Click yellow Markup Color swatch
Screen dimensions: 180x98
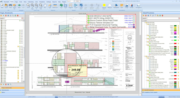pos(104,5)
